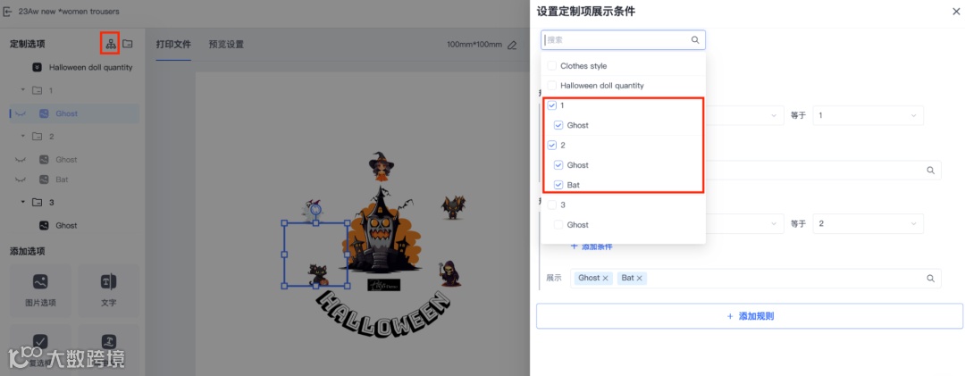965x376 pixels.
Task: Switch to the 预览设置 tab
Action: [x=226, y=45]
